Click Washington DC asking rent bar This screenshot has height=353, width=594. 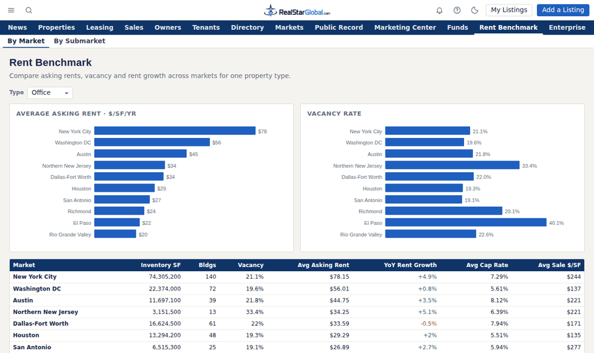(152, 142)
